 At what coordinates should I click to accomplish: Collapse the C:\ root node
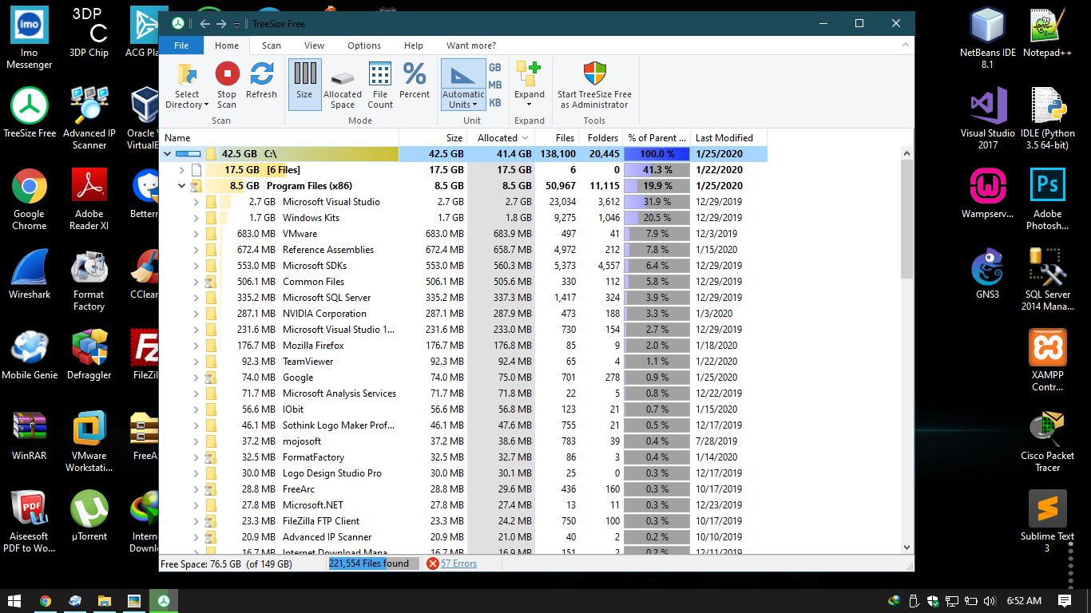pos(168,154)
